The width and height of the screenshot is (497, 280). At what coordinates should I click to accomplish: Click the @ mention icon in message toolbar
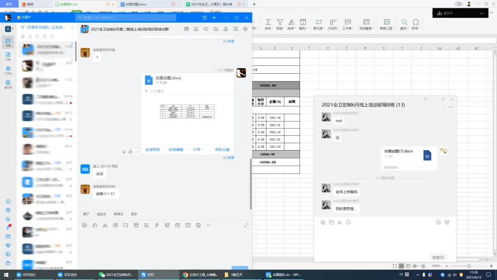(x=116, y=225)
